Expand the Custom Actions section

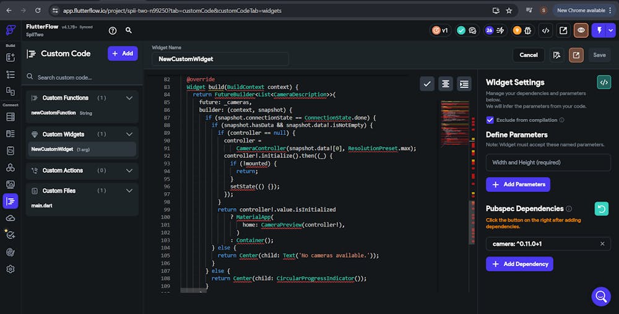coord(129,170)
